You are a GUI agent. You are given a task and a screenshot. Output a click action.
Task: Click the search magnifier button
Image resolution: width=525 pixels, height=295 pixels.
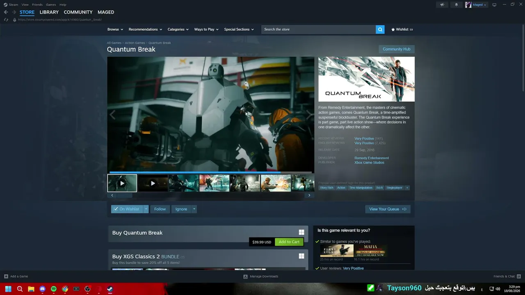(380, 29)
